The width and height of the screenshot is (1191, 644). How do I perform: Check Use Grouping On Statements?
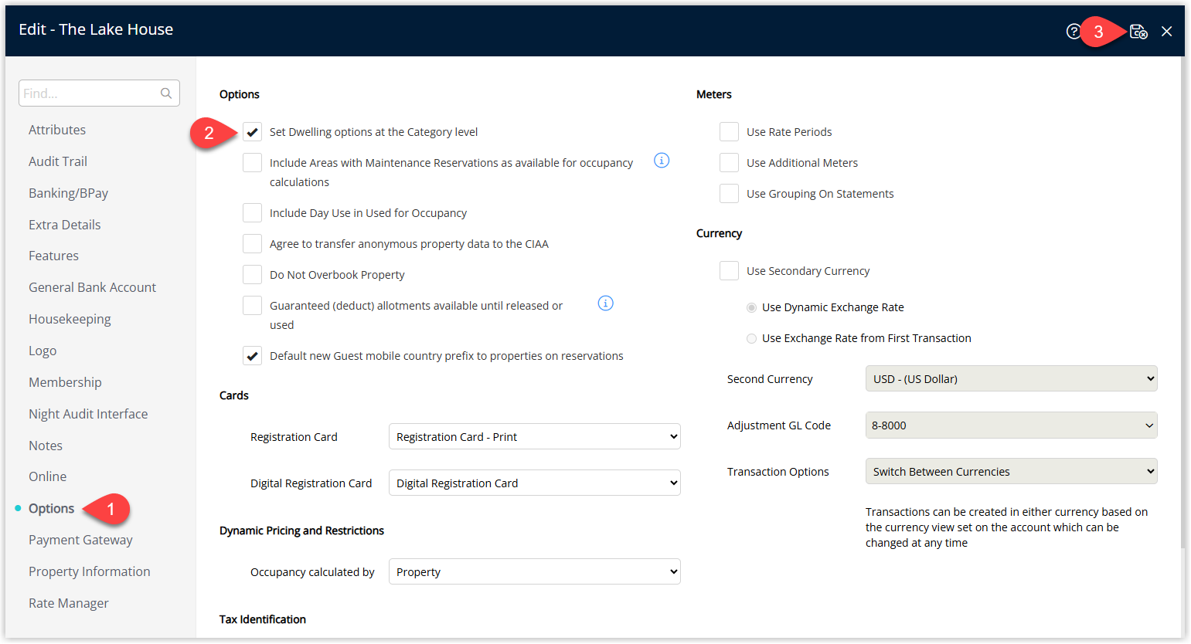point(729,194)
